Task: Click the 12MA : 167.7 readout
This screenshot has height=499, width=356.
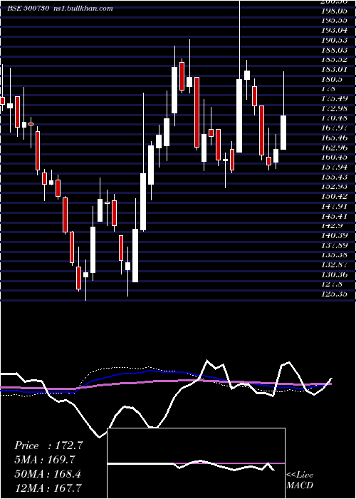Action: 48,488
